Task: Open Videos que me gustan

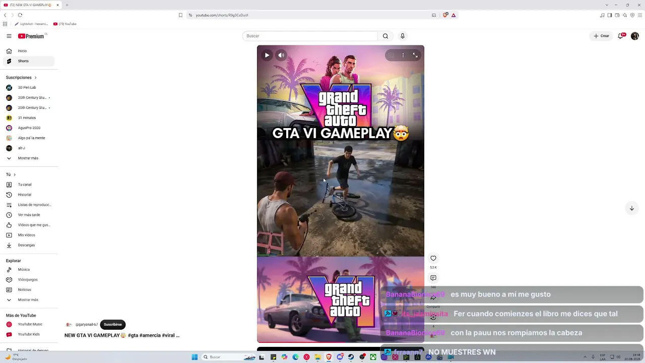Action: pyautogui.click(x=28, y=225)
